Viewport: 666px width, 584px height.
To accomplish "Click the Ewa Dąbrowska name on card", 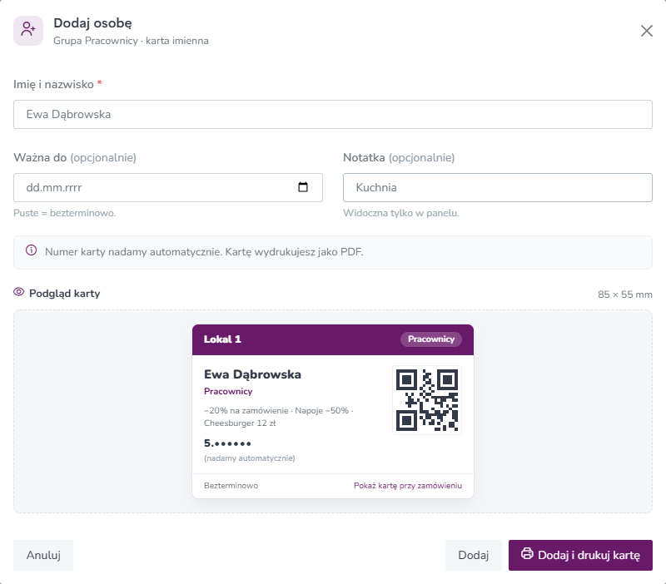I will click(x=253, y=374).
